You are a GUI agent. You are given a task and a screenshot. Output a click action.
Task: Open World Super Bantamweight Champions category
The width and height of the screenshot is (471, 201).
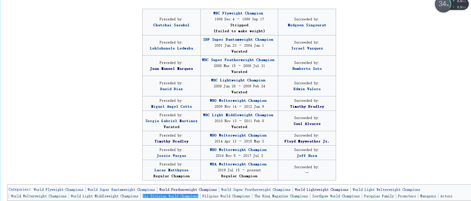tap(121, 190)
